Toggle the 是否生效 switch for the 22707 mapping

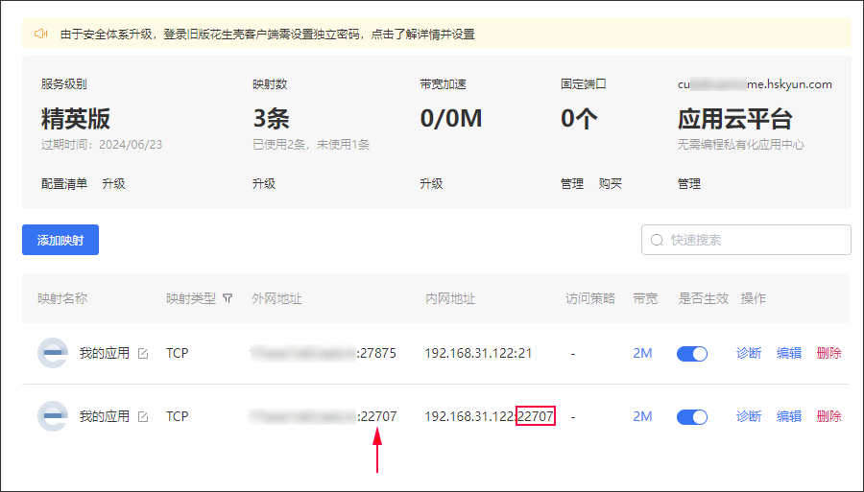(692, 416)
